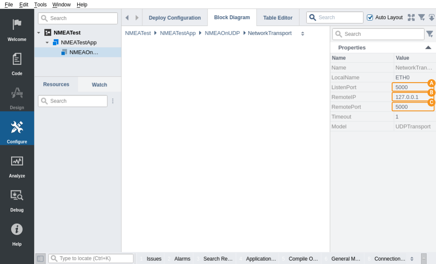Image resolution: width=436 pixels, height=264 pixels.
Task: Click NMEATestApp in the breadcrumb
Action: point(178,33)
